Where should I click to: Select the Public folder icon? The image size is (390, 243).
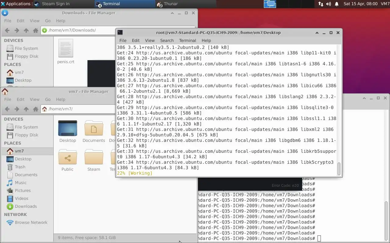[x=68, y=157]
